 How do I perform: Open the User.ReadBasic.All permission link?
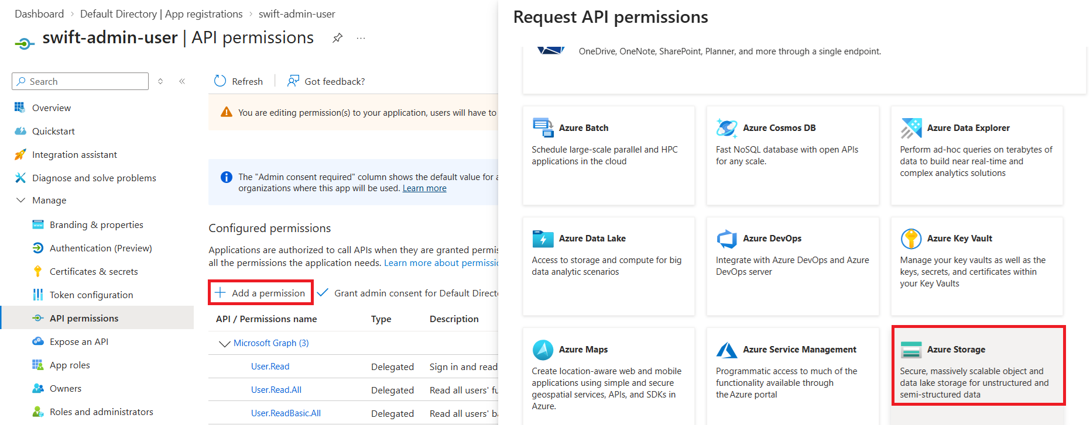(286, 413)
